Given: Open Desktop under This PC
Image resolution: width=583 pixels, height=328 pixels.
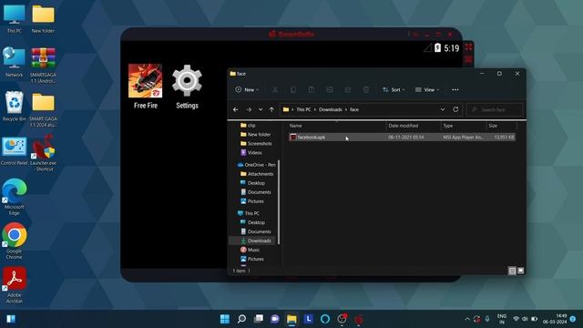Looking at the screenshot, I should coord(253,222).
